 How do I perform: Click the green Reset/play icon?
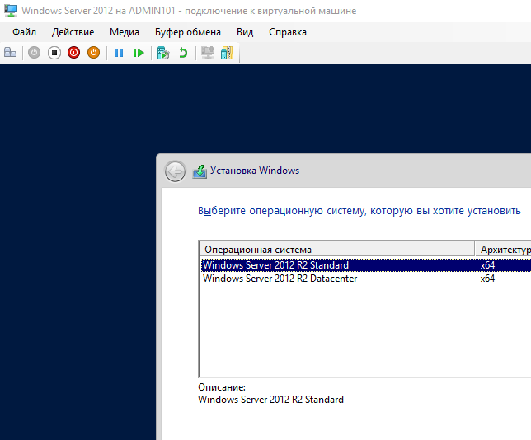pos(139,53)
